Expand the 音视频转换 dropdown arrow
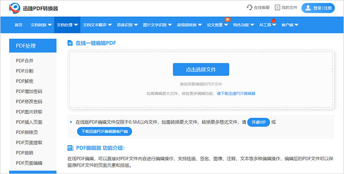Viewport: 344px width, 174px height. click(x=200, y=25)
